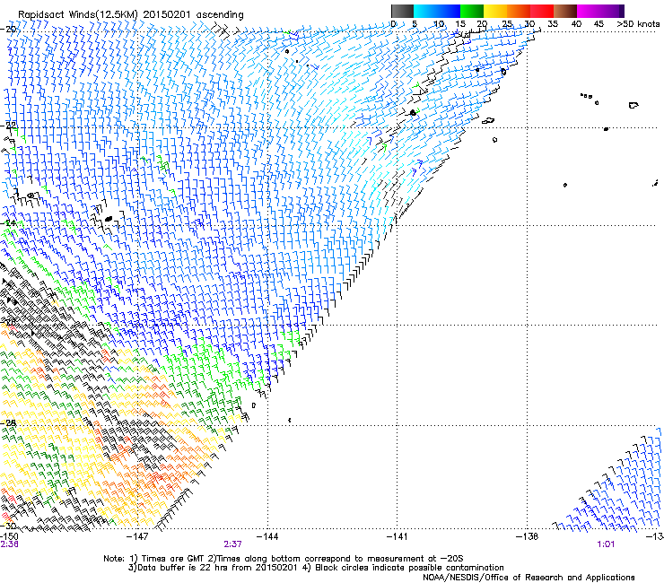Click the note line "3)Data buffer is 22 hrs"

pyautogui.click(x=316, y=568)
